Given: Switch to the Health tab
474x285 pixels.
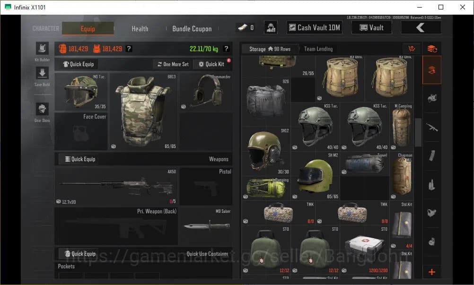Looking at the screenshot, I should click(x=140, y=28).
